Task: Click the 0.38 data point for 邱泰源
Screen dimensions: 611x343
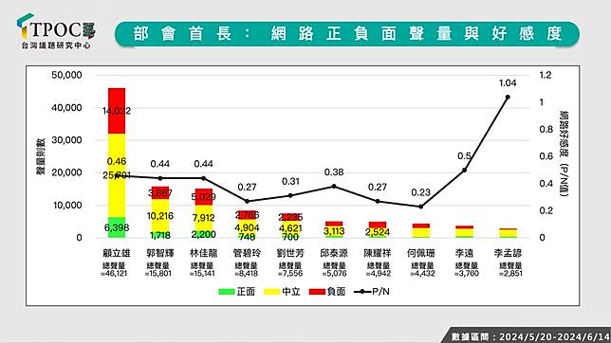Action: pyautogui.click(x=334, y=187)
